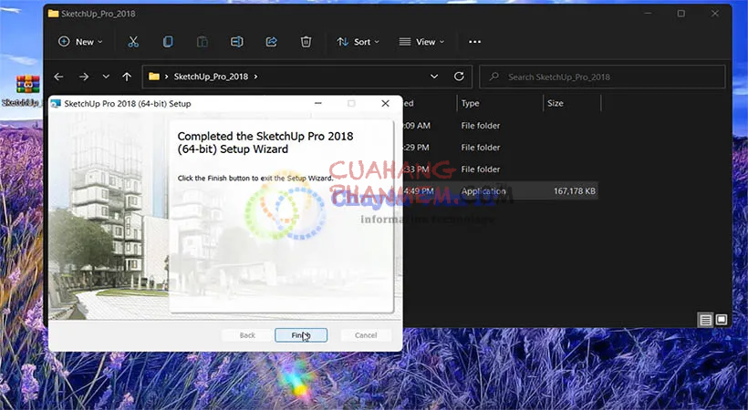748x410 pixels.
Task: Switch Explorer to details view icon
Action: 705,320
